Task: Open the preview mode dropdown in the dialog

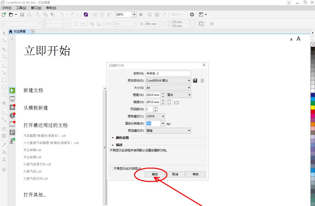Action: 168,131
